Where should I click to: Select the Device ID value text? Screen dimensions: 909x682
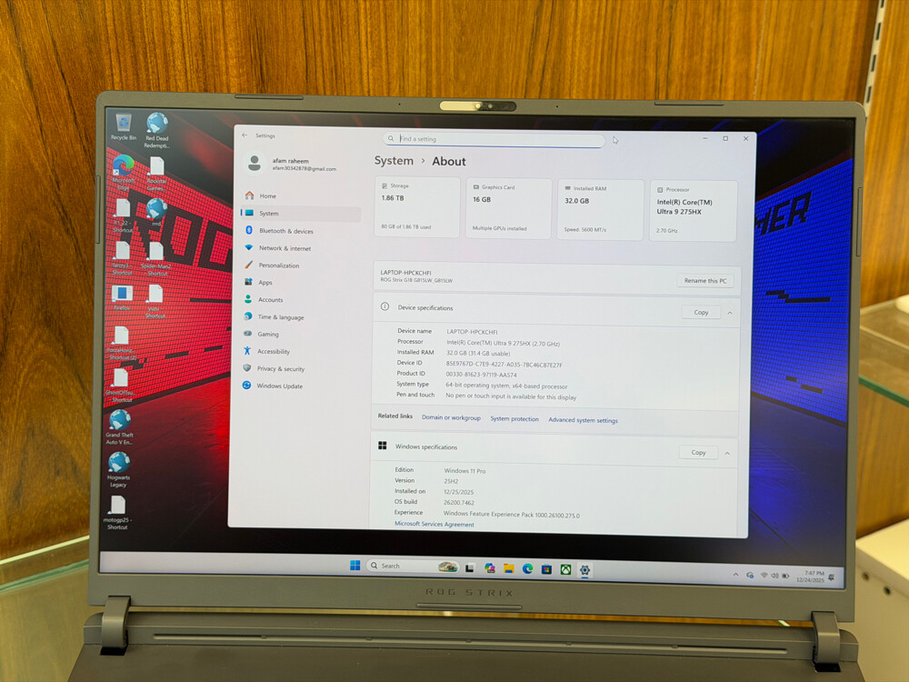(504, 365)
